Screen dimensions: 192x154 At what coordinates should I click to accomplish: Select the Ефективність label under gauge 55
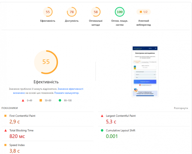tap(48, 21)
